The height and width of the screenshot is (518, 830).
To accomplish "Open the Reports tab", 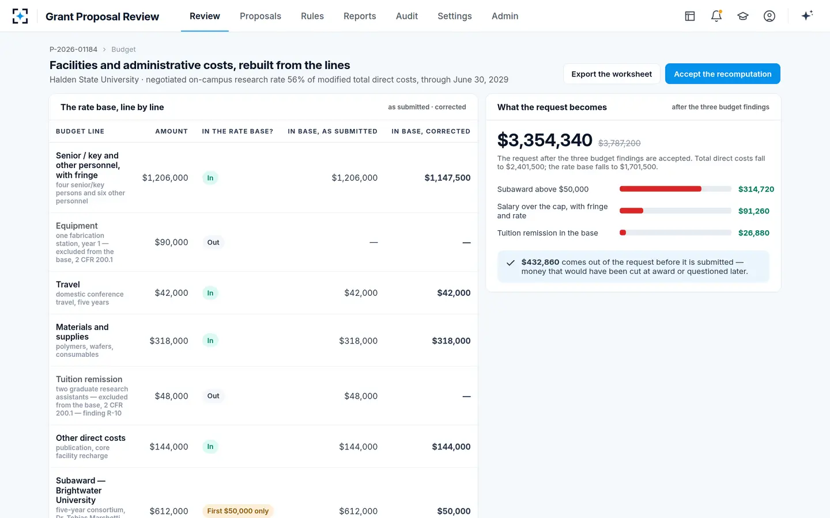I will 360,16.
